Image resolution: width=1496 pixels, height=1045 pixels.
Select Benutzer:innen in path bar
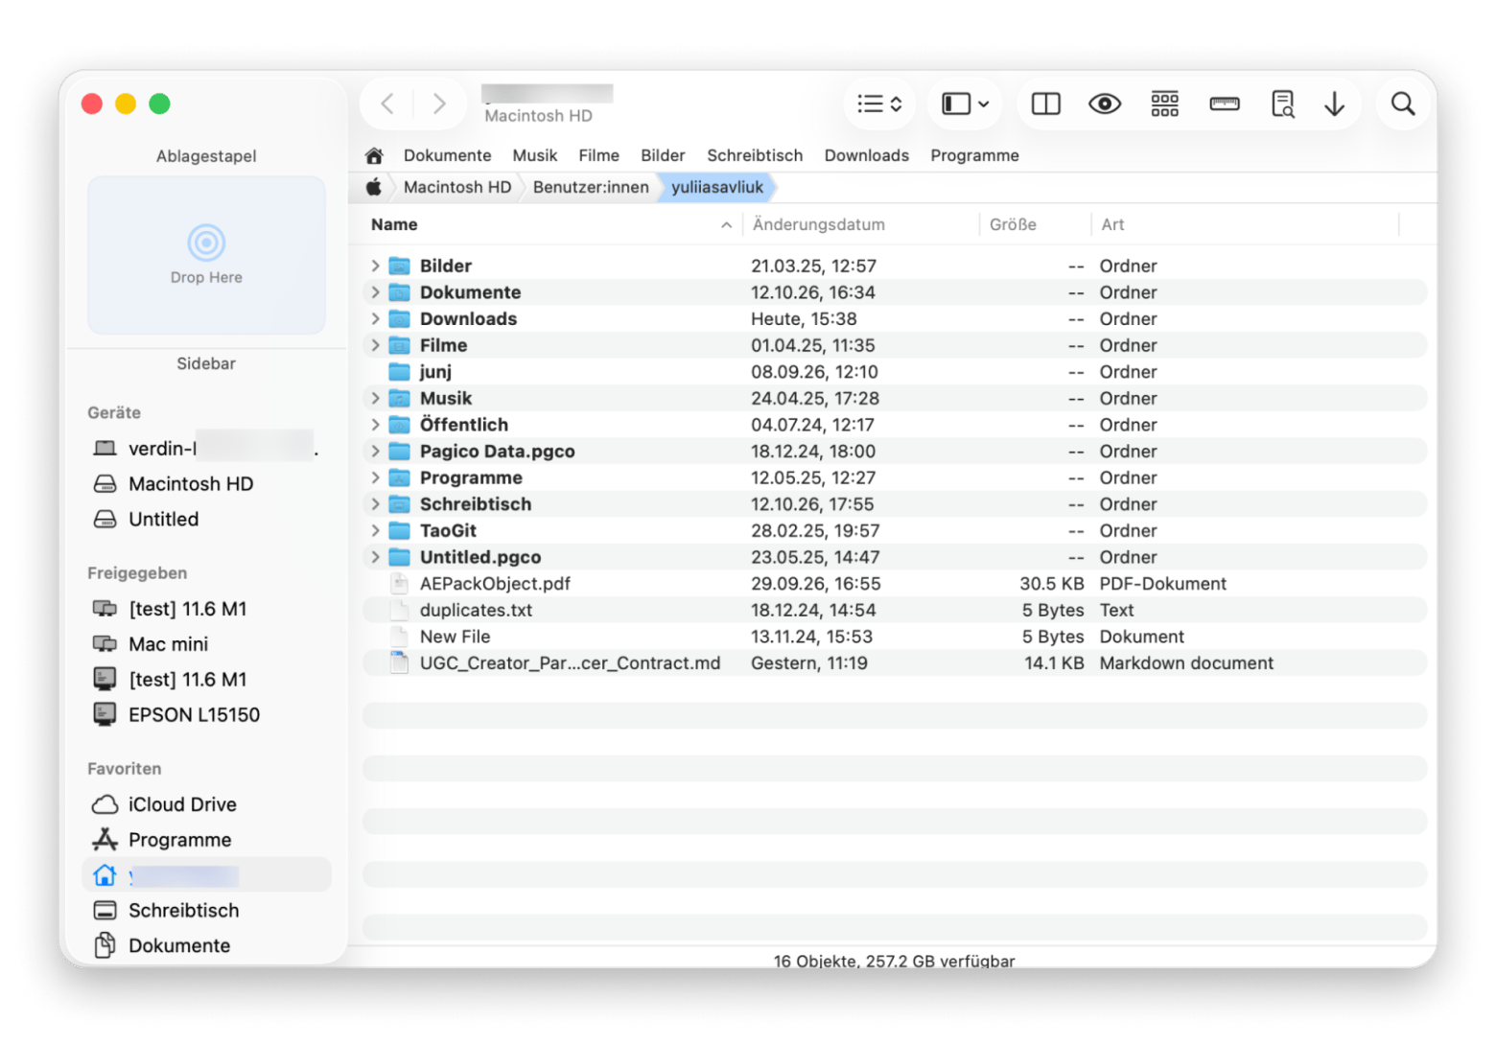[x=591, y=187]
